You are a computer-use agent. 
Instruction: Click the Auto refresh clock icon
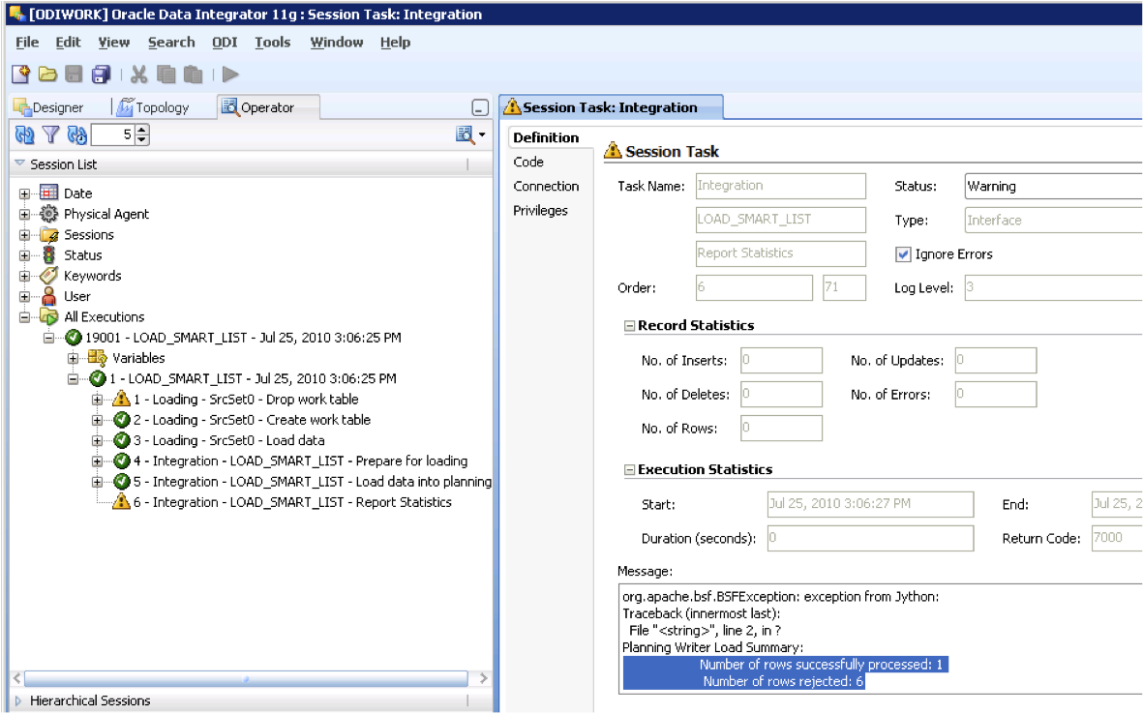76,134
